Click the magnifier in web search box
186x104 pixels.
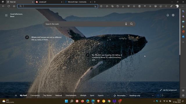tap(131, 24)
